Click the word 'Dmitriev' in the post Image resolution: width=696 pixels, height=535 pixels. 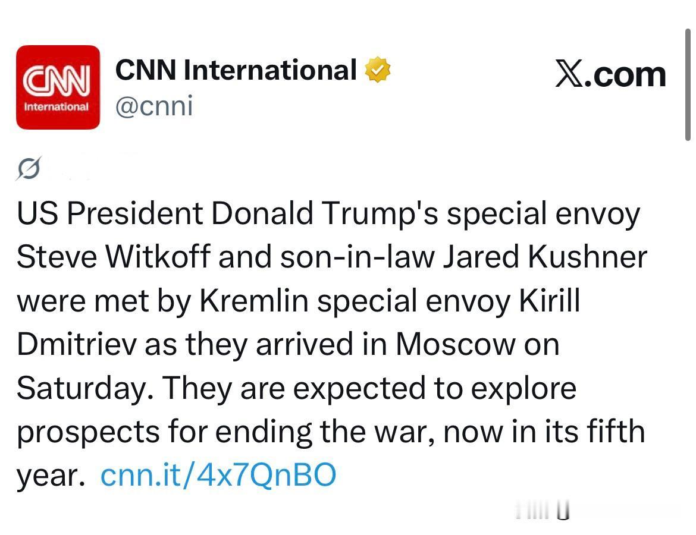(x=77, y=344)
